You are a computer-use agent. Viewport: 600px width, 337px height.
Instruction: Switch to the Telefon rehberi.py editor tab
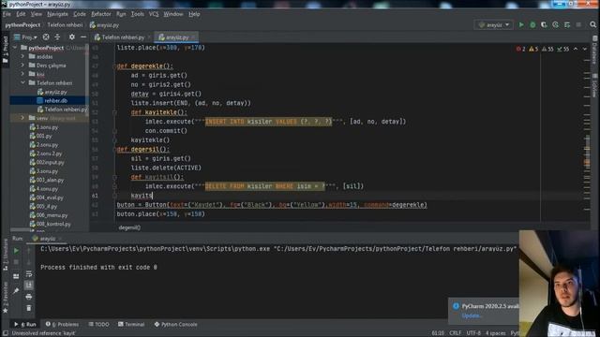coord(122,37)
